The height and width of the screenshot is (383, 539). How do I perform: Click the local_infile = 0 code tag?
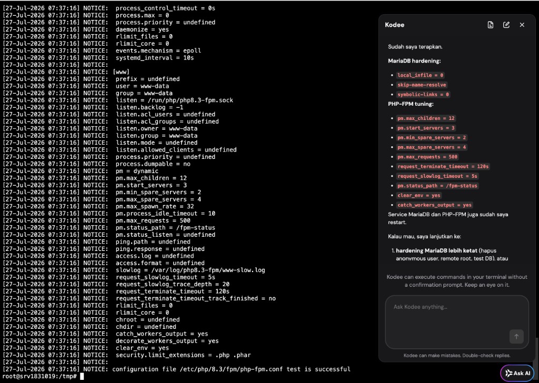(421, 75)
